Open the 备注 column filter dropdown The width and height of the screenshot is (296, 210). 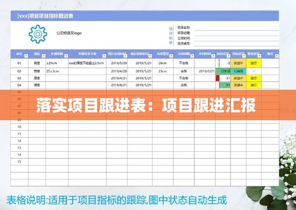[277, 56]
